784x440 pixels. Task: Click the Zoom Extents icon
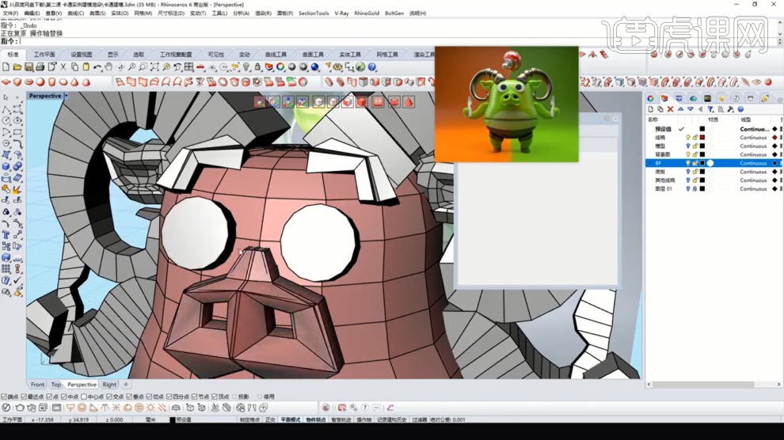click(x=154, y=67)
